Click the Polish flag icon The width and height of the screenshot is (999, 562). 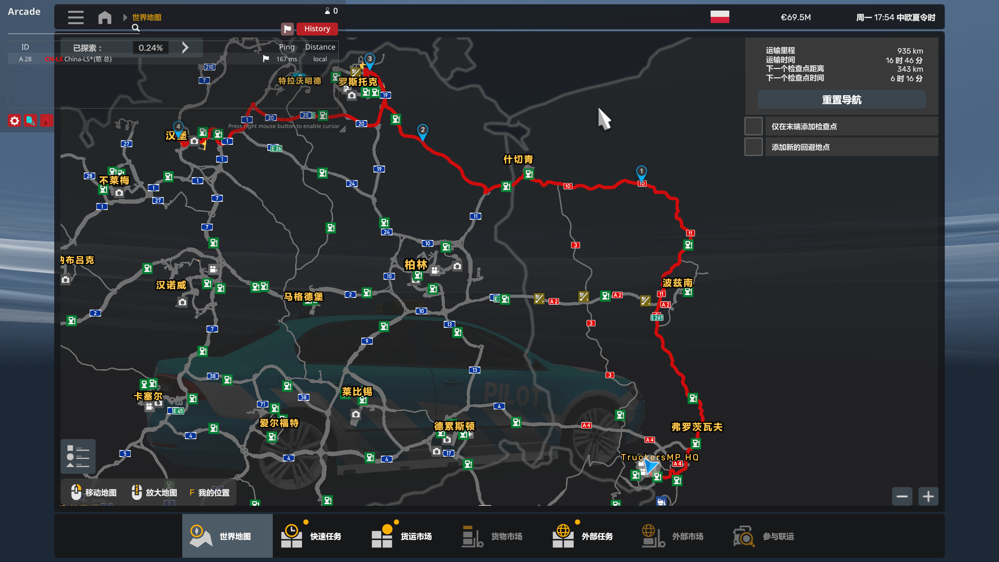(720, 17)
